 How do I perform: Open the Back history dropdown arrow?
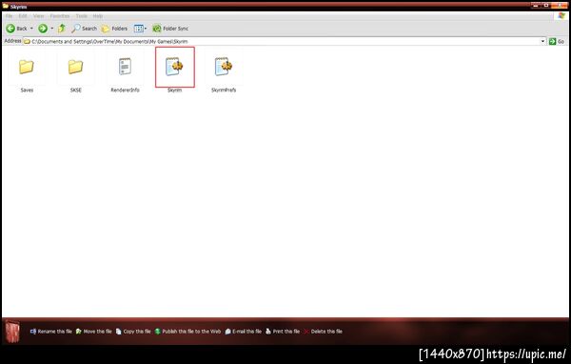(x=31, y=28)
